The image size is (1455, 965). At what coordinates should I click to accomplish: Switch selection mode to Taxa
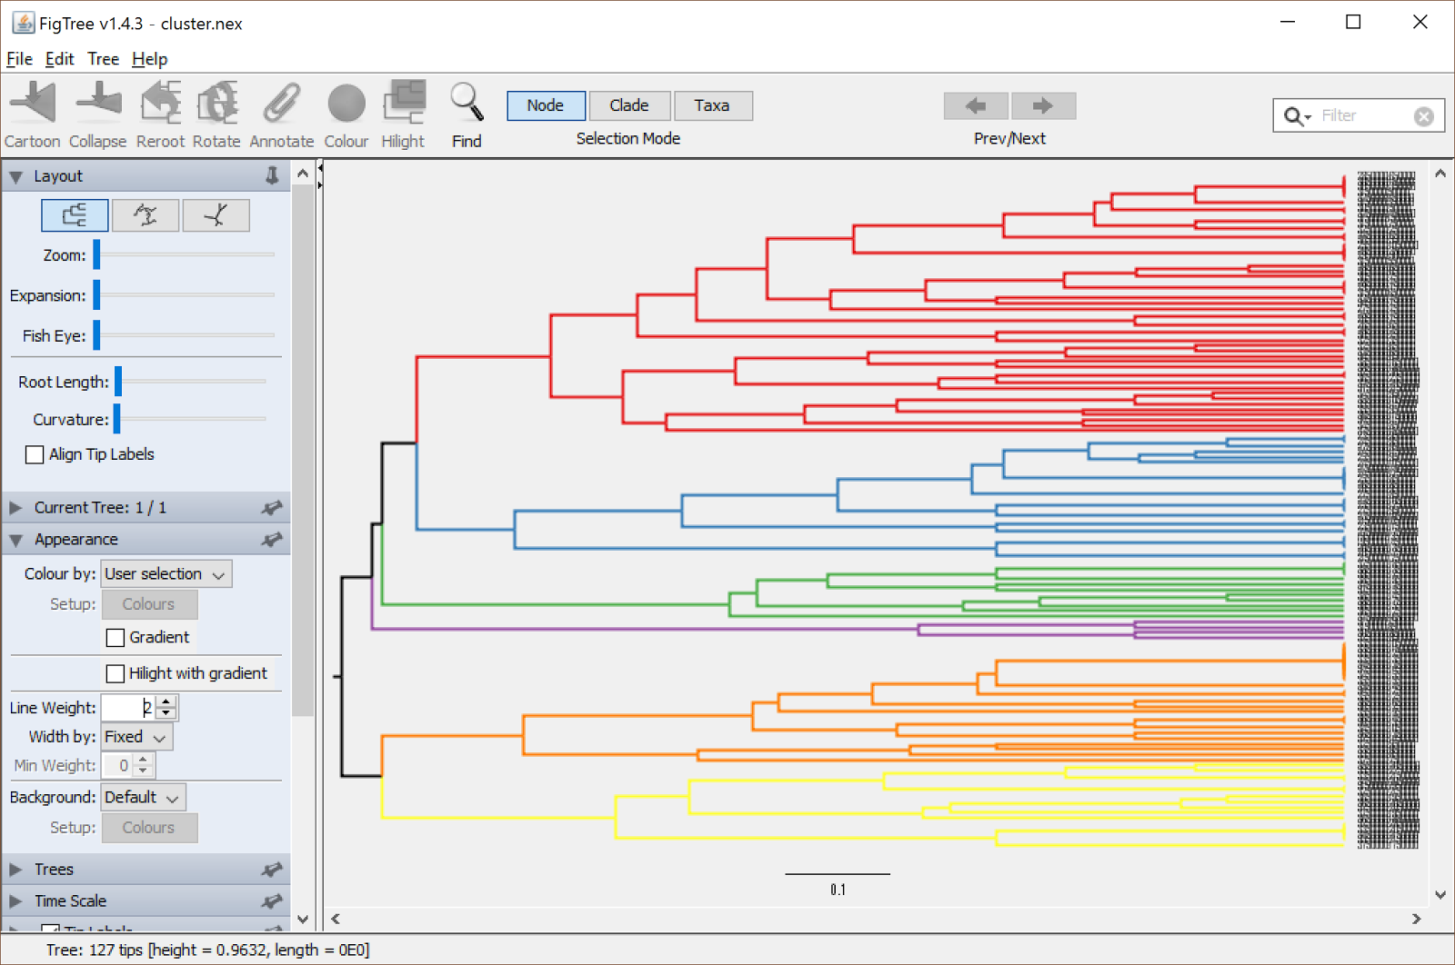click(x=713, y=105)
